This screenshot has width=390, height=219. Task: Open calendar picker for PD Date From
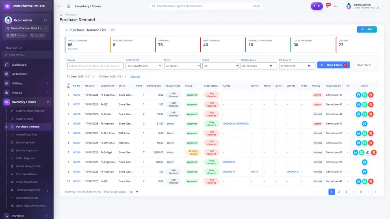(x=271, y=66)
